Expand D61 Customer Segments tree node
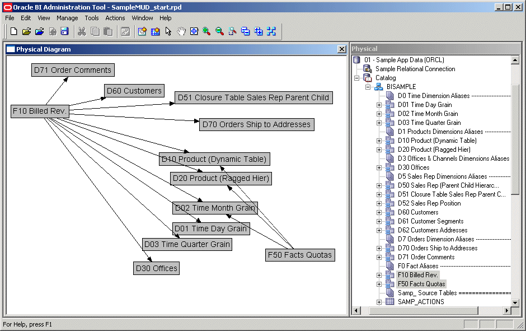This screenshot has height=331, width=526. (379, 221)
